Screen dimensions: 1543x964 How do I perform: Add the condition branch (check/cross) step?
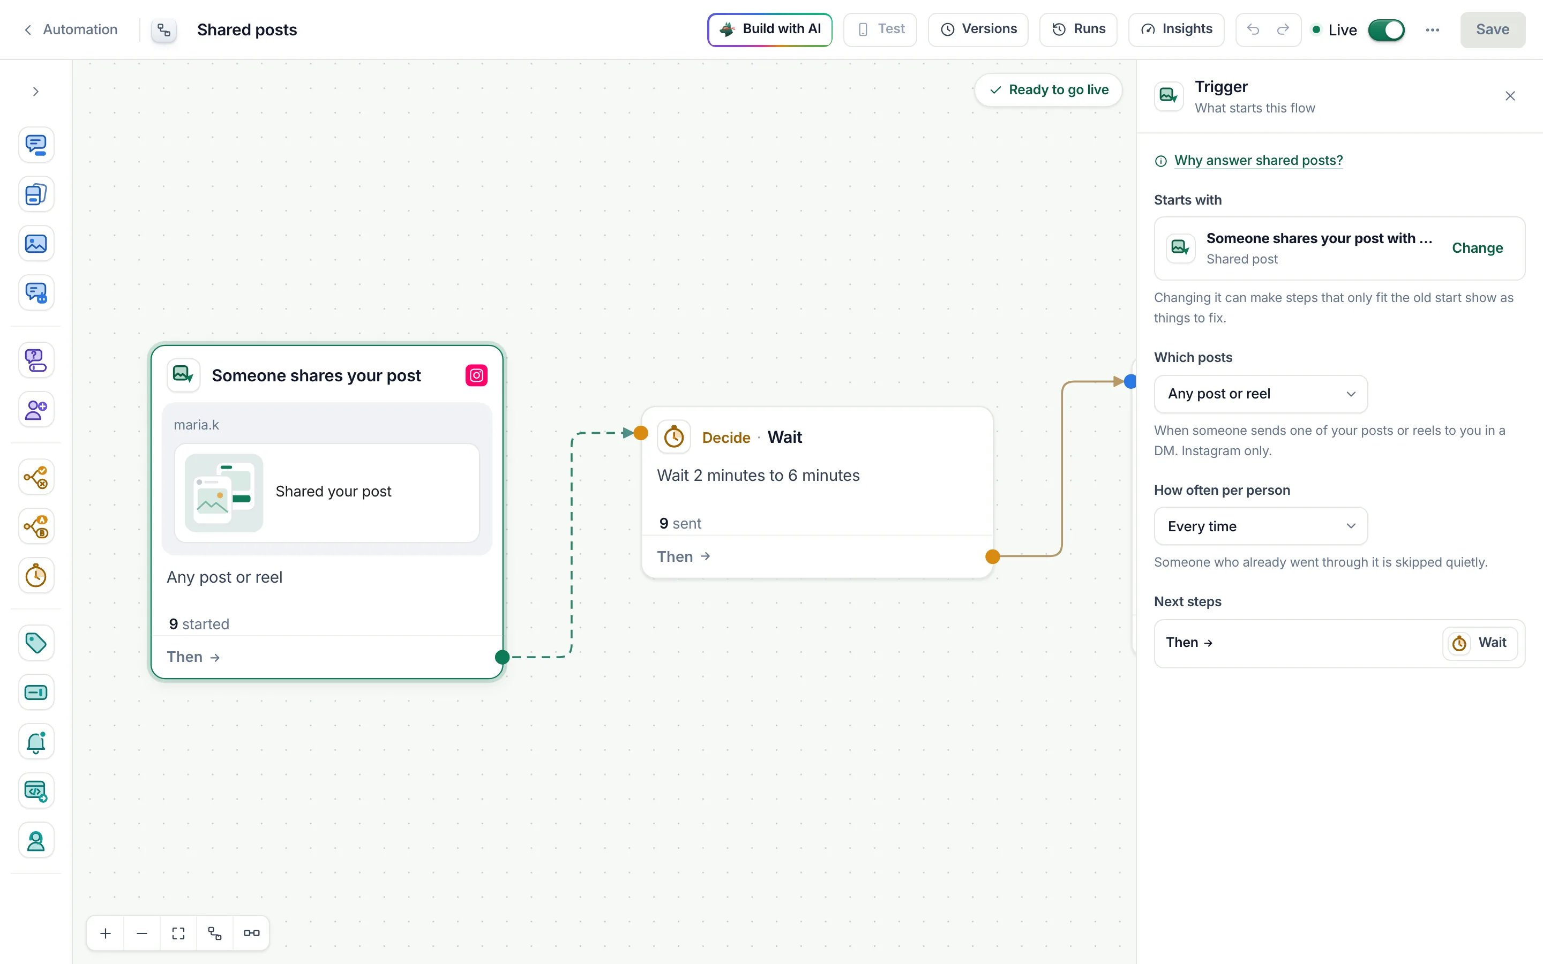[36, 477]
